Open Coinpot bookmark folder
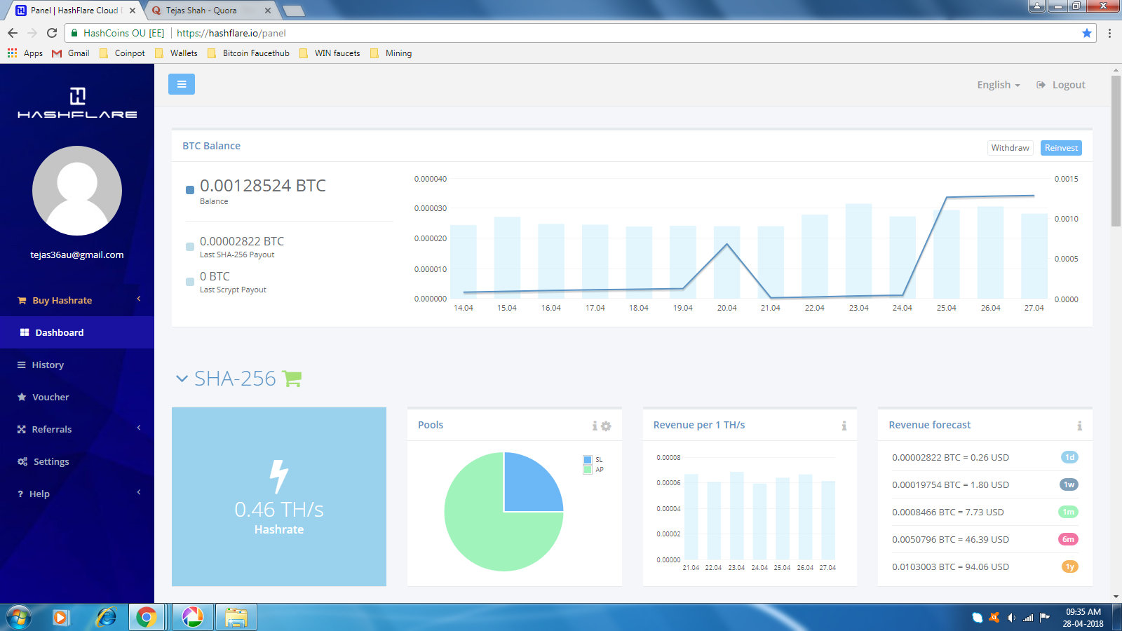This screenshot has height=631, width=1122. coord(122,53)
